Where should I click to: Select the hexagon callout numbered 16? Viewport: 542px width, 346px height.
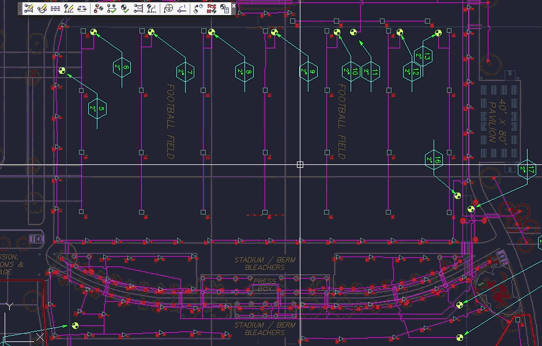click(x=434, y=160)
